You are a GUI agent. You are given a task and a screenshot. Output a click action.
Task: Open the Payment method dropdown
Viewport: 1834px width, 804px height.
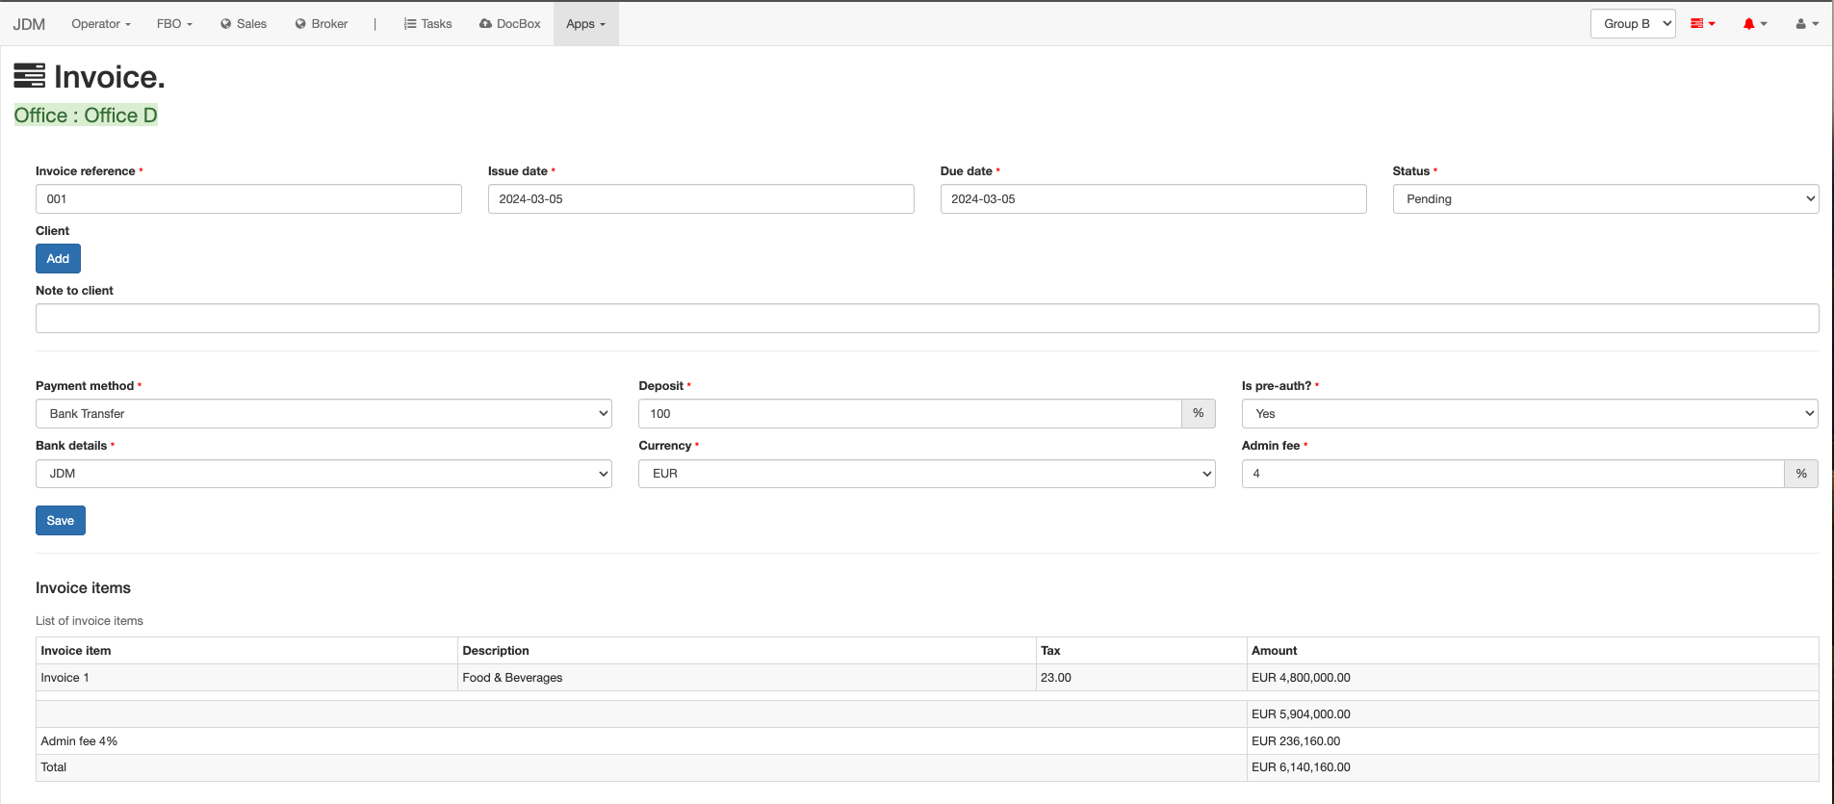(x=323, y=414)
